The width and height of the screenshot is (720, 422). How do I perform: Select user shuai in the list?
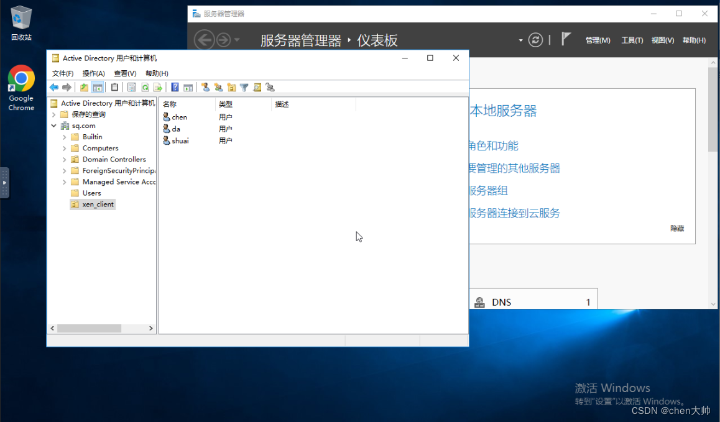(x=176, y=140)
